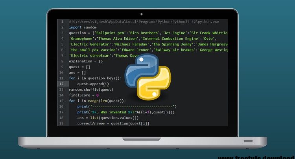295x159 pixels.
Task: Click line number 1 in the gutter
Action: tap(62, 22)
